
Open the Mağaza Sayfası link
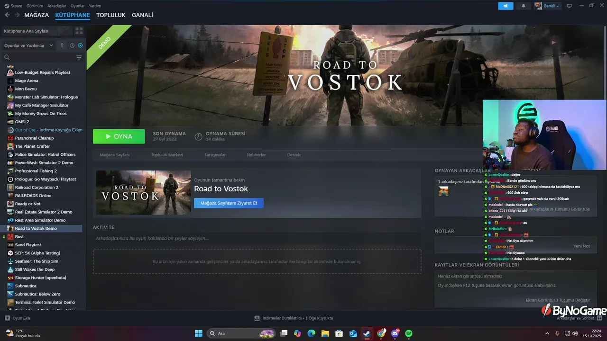(114, 155)
